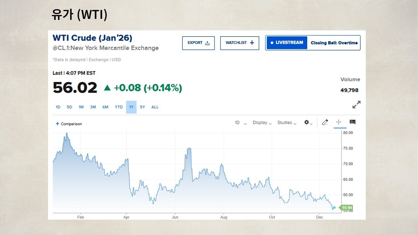Click the Data is delayed disclaimer text
The width and height of the screenshot is (418, 235).
click(x=87, y=60)
